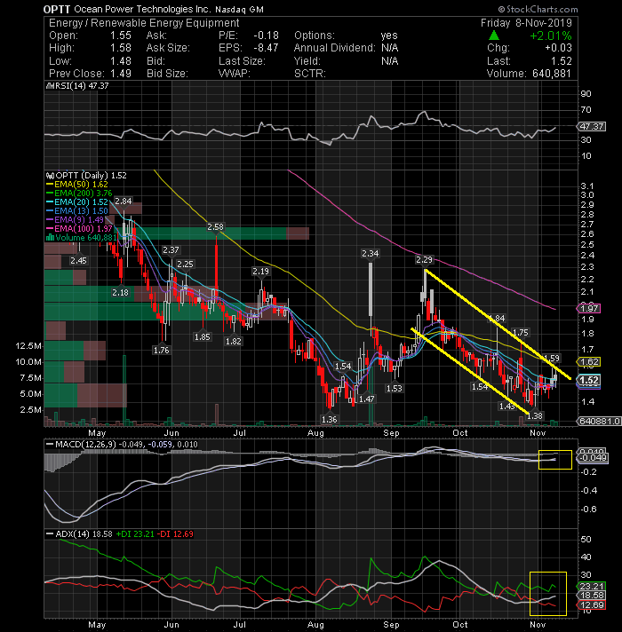Click the header Volume value 640,881
The width and height of the screenshot is (622, 632).
[552, 74]
